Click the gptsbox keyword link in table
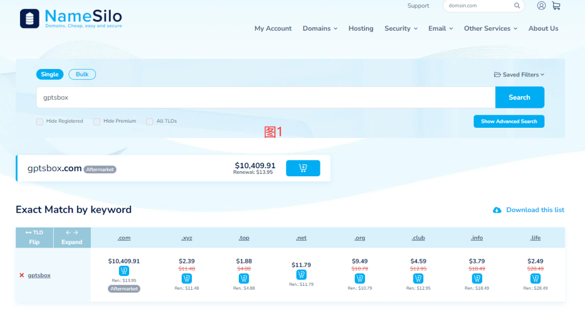Screen dimensions: 585x316 coord(39,276)
